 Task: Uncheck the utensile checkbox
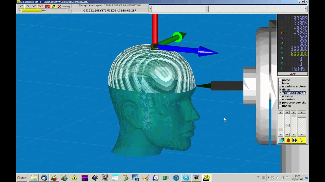[x=280, y=96]
